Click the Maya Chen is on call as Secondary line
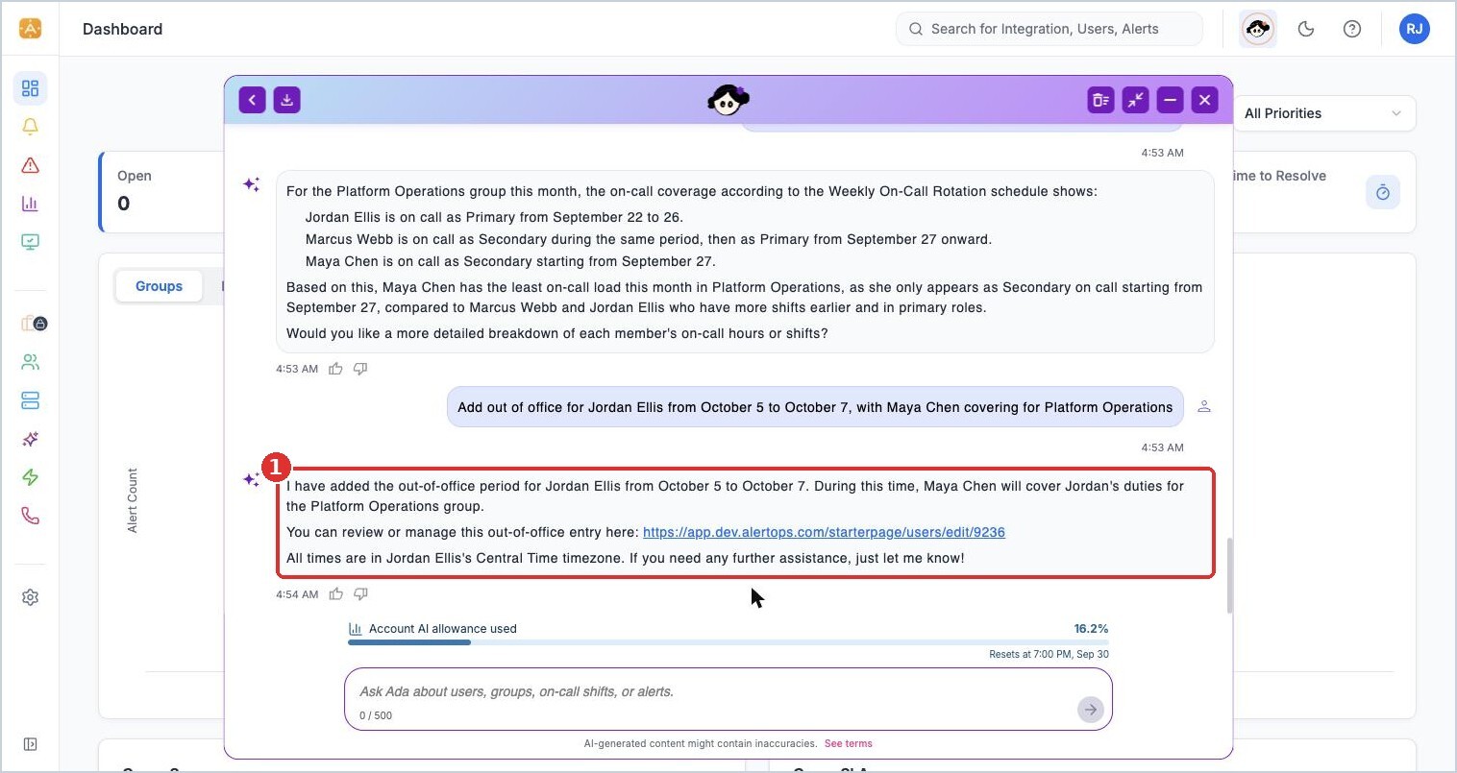The height and width of the screenshot is (773, 1457). 510,261
